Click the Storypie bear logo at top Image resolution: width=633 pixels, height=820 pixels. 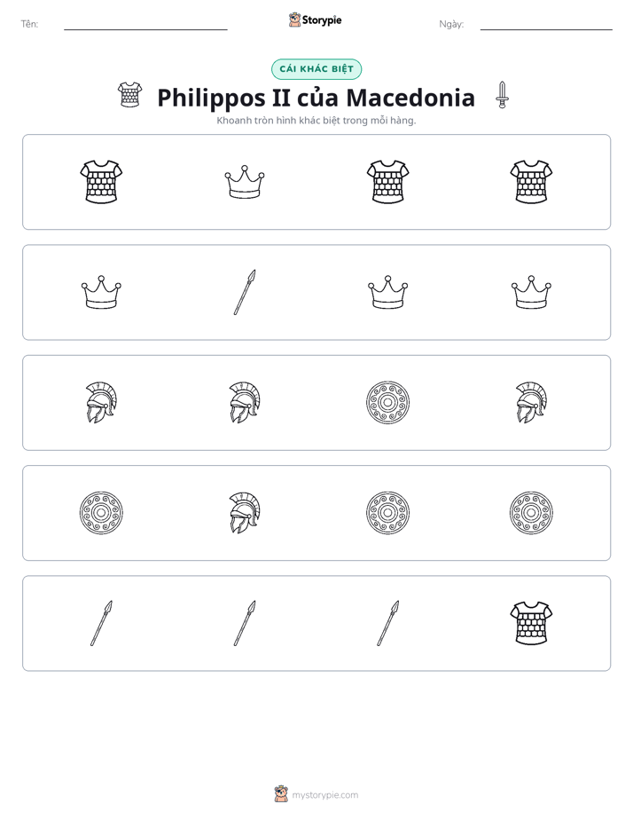click(294, 20)
